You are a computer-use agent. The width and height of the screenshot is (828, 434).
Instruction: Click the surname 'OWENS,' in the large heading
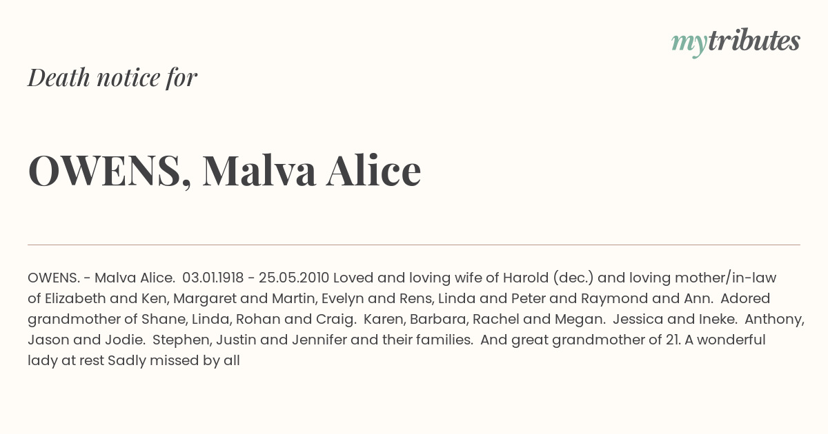(110, 170)
